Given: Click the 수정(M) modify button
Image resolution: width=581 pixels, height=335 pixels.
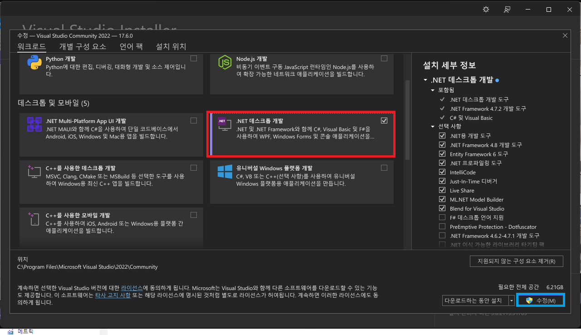Looking at the screenshot, I should click(x=541, y=301).
